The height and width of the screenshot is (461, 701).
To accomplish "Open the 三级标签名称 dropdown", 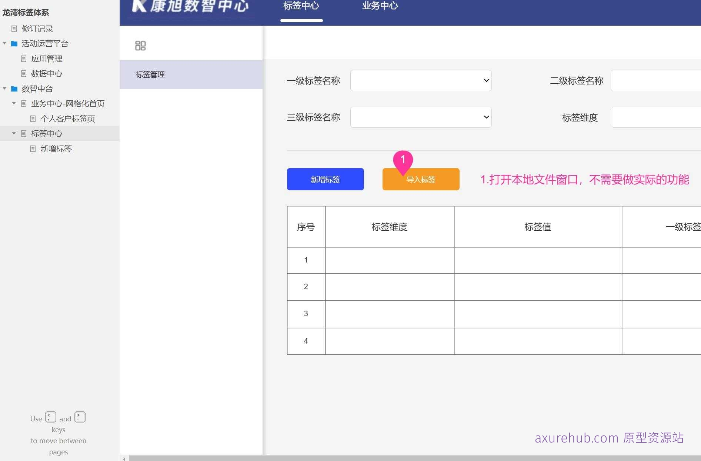I will 420,117.
